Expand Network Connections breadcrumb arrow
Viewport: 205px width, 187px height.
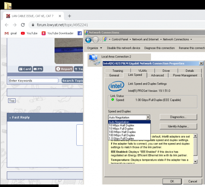[x=191, y=39]
